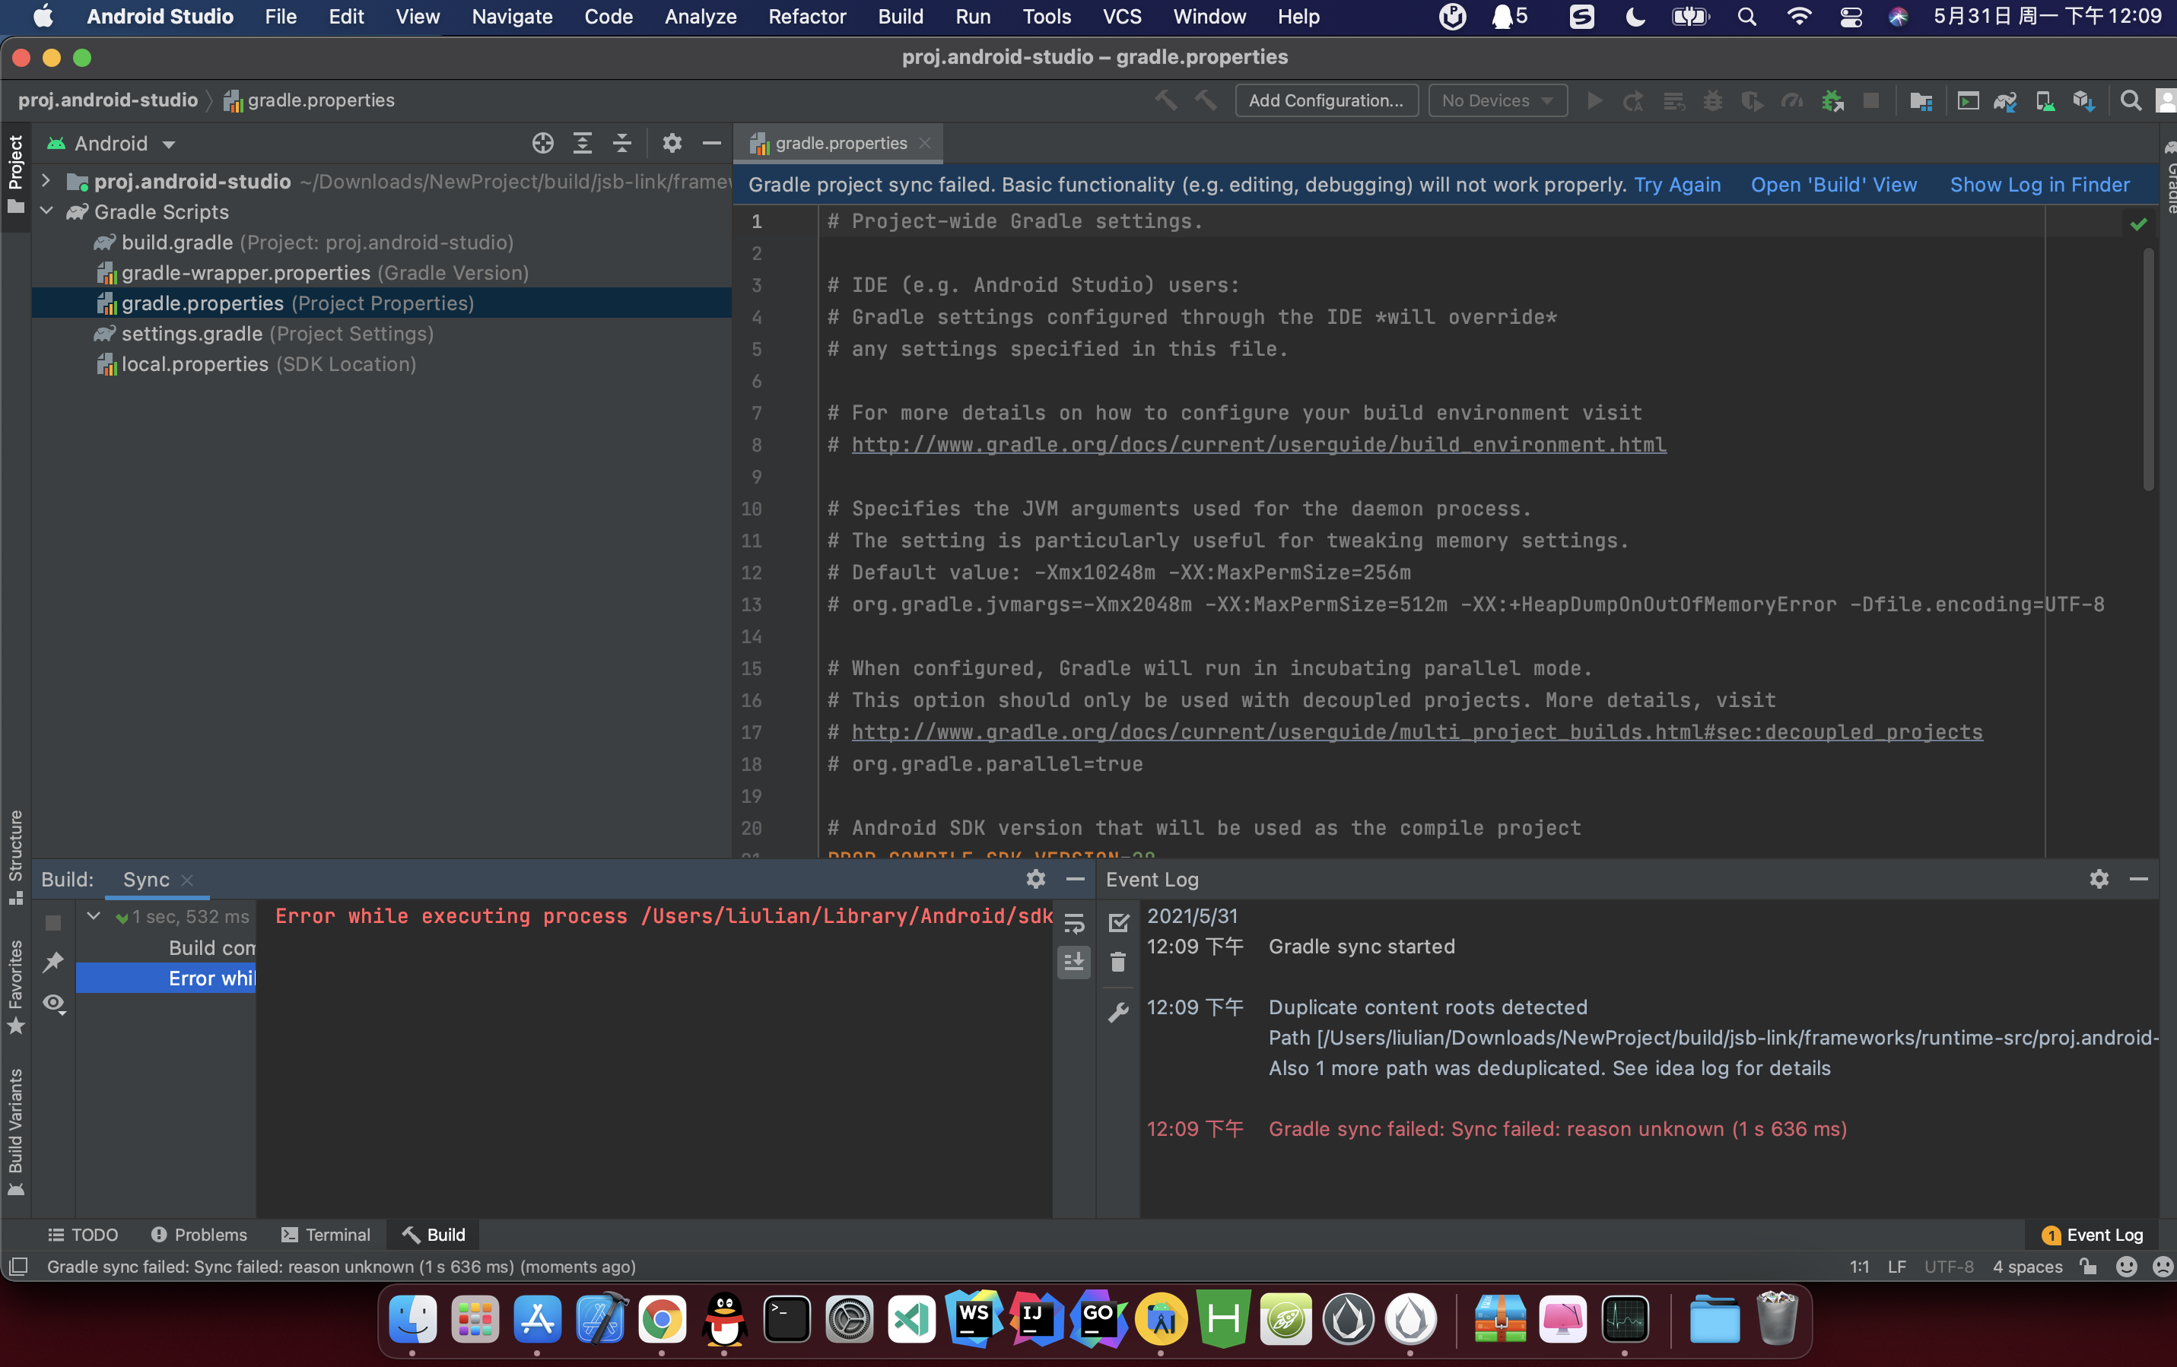Click Collapse All icon in Project panel

click(622, 143)
